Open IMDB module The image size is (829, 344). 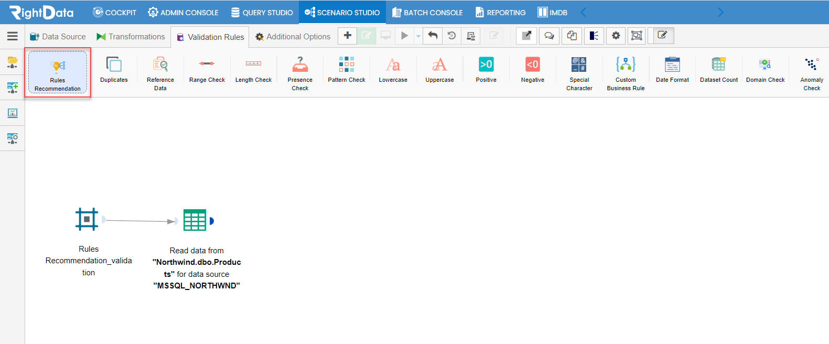[x=552, y=12]
